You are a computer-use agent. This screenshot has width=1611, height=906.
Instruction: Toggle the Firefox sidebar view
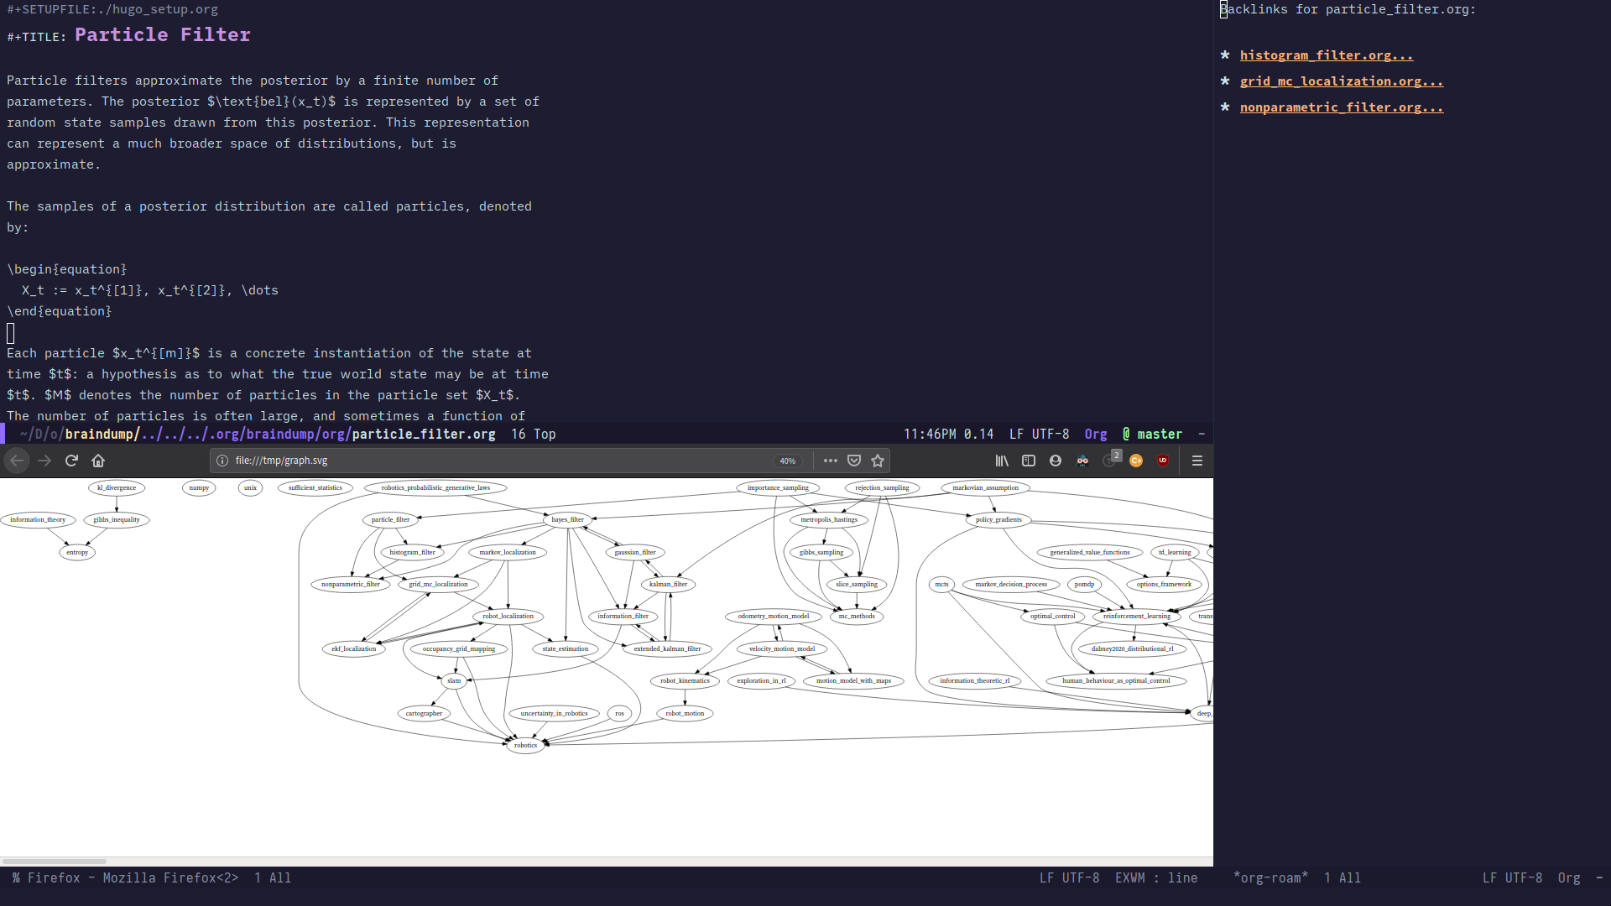coord(1029,461)
